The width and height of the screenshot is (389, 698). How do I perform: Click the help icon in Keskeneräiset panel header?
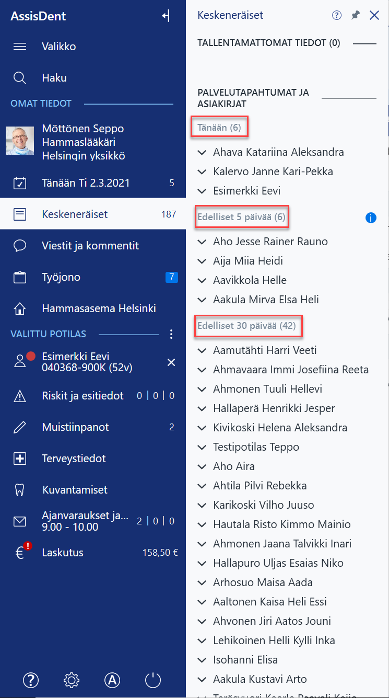337,15
